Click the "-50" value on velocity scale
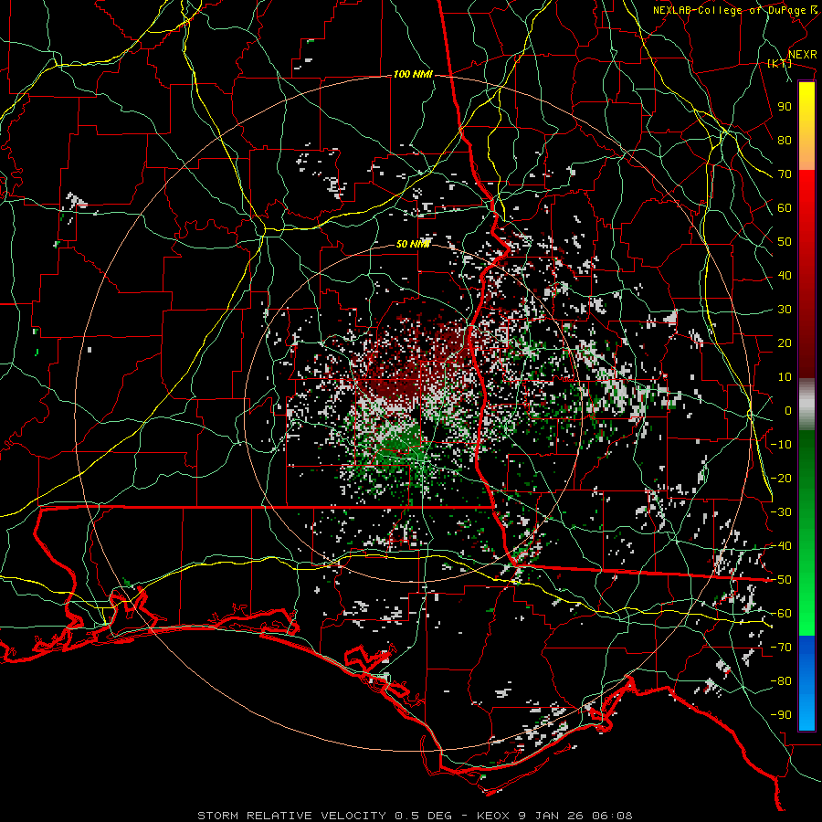Screen dimensions: 822x822 [x=781, y=580]
